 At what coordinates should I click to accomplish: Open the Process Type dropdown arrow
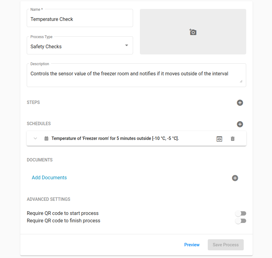(x=126, y=46)
